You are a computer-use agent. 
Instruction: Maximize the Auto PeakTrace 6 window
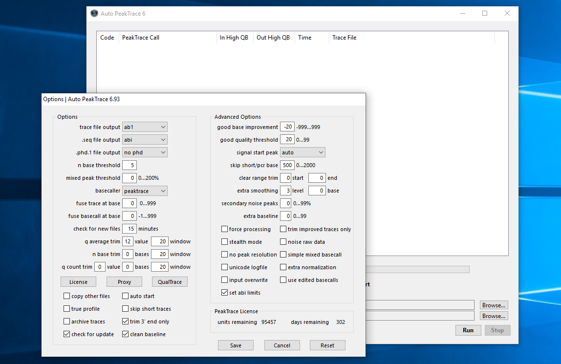point(484,13)
